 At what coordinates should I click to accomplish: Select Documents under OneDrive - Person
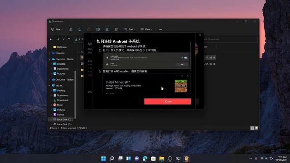pyautogui.click(x=61, y=69)
